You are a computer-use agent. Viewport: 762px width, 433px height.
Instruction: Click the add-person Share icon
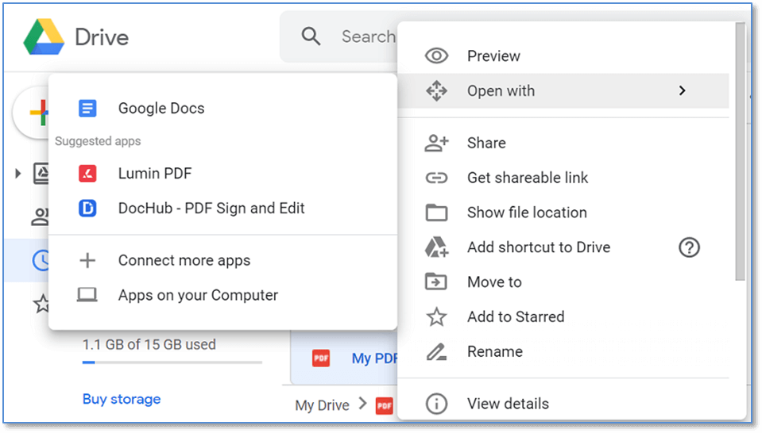pyautogui.click(x=436, y=143)
